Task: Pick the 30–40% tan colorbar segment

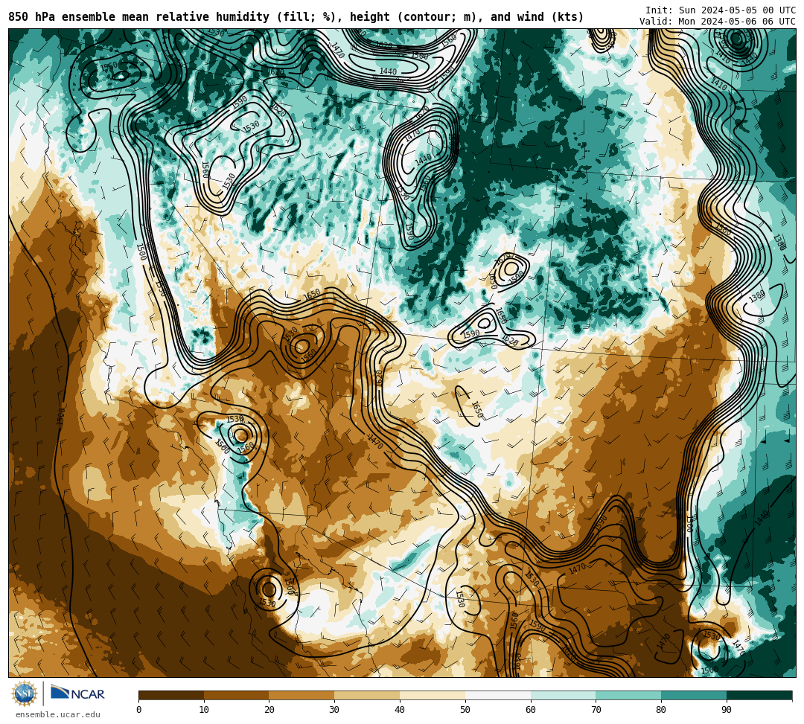Action: click(367, 695)
